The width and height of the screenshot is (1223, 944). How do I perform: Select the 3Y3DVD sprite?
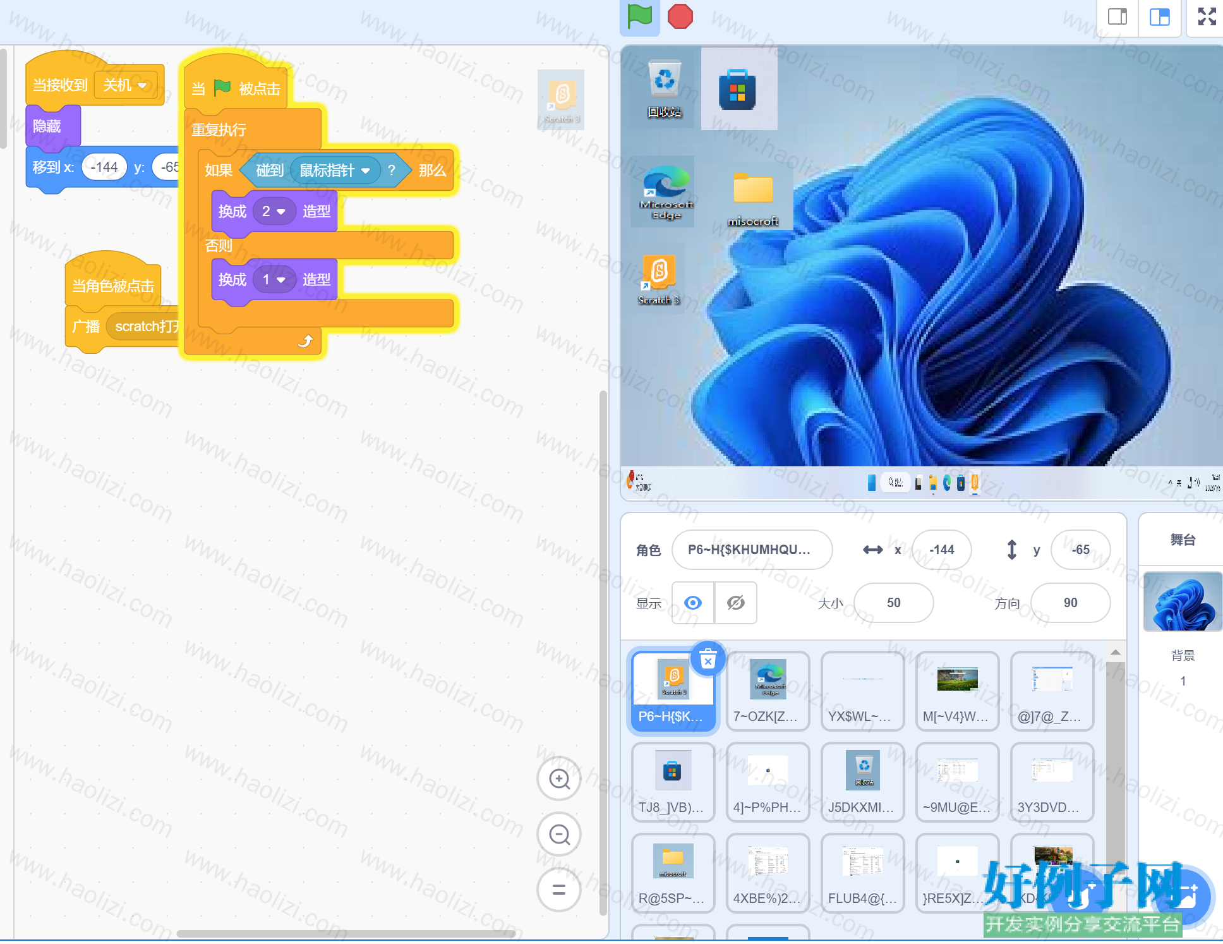coord(1052,782)
